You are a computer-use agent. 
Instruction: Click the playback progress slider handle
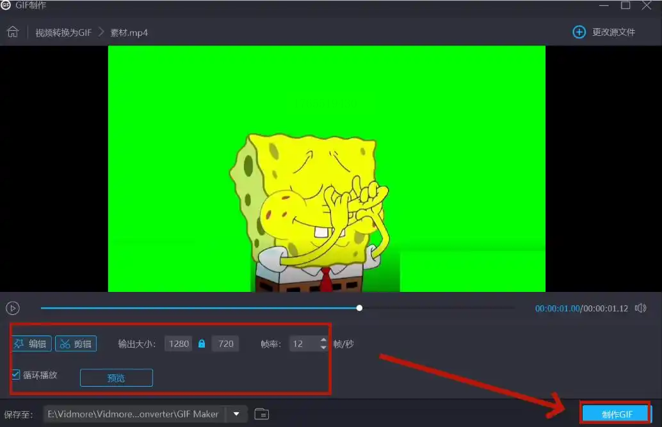coord(359,308)
